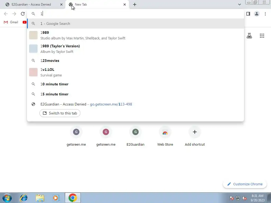Select the New Tab tab
This screenshot has height=203, width=271.
tap(97, 4)
